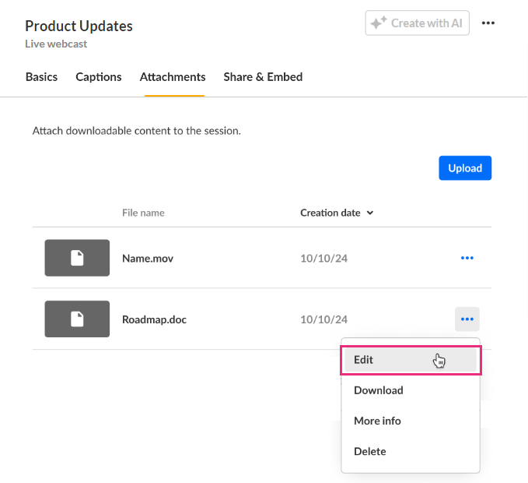Switch to the Basics tab
Image resolution: width=528 pixels, height=483 pixels.
click(41, 77)
